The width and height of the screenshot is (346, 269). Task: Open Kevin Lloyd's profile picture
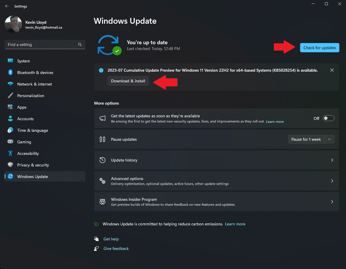[x=13, y=24]
